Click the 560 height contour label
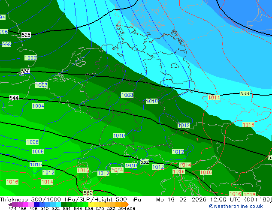 click(88, 193)
